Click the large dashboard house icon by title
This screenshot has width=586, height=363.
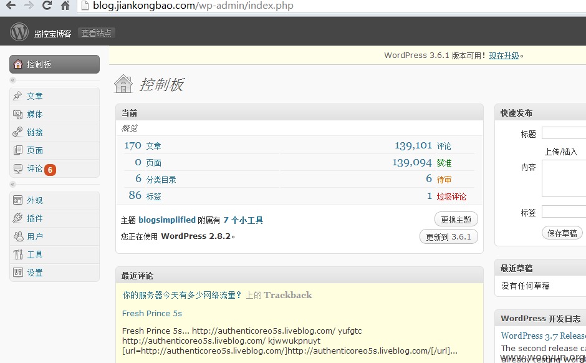(123, 84)
